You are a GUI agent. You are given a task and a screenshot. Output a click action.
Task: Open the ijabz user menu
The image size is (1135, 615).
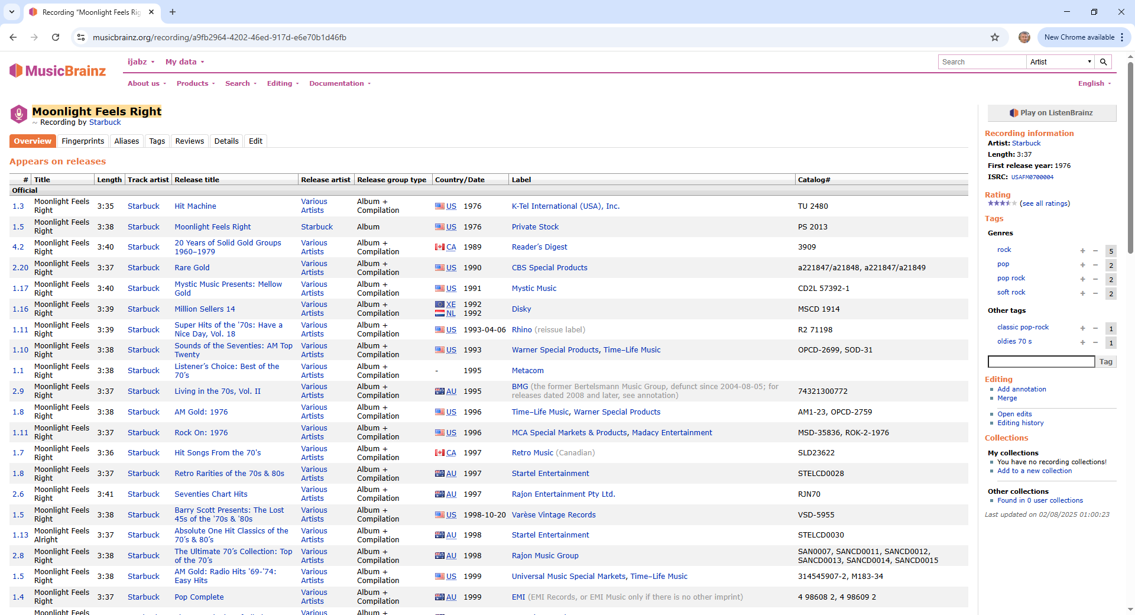pos(141,62)
